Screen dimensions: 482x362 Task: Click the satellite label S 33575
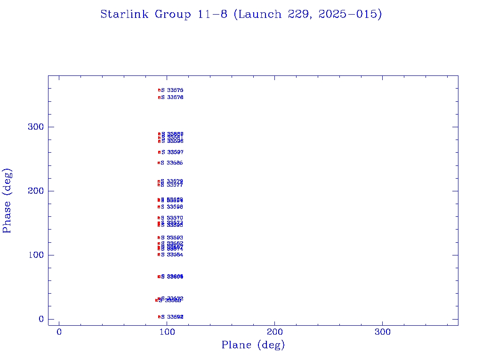pyautogui.click(x=172, y=90)
